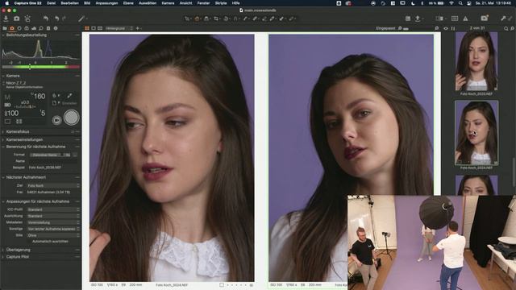
Task: Select thumbnail Foto Koch_0024.NEF
Action: (x=476, y=133)
